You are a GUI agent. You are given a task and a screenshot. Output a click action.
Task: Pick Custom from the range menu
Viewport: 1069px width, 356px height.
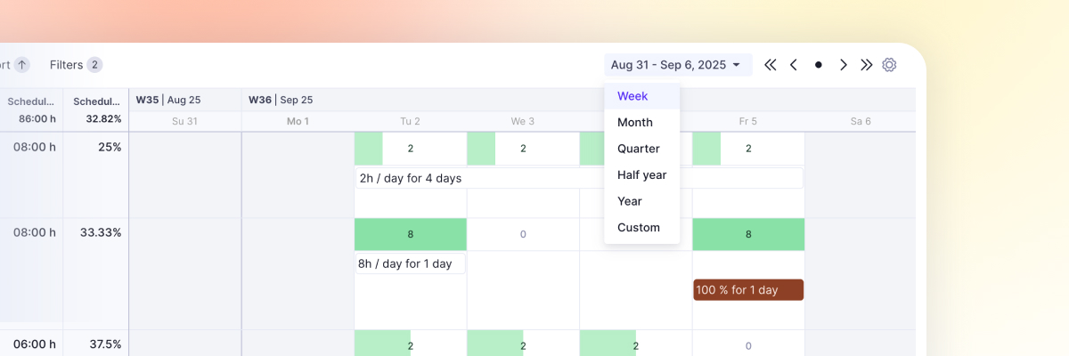click(639, 228)
